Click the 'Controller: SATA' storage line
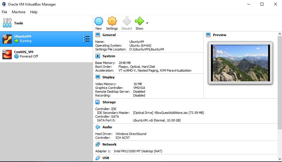The image size is (282, 162). [107, 117]
